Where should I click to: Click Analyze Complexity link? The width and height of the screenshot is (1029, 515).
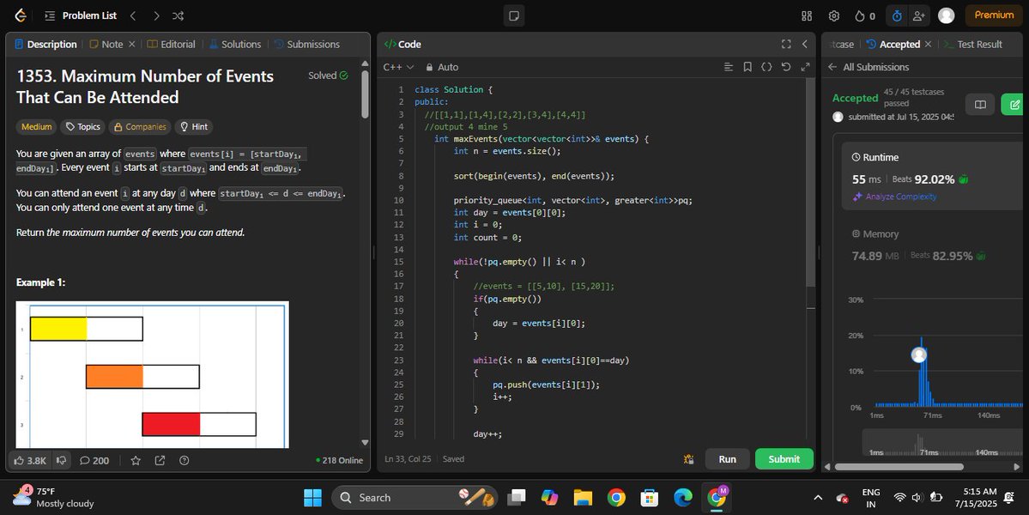(x=894, y=197)
